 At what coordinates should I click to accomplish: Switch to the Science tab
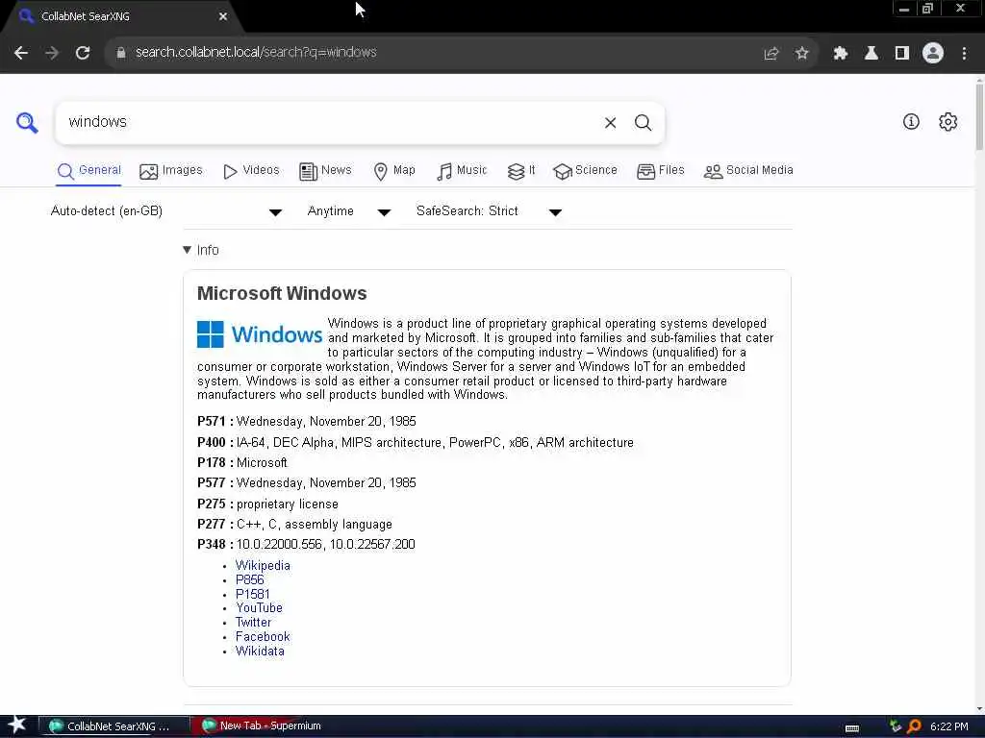pos(586,171)
